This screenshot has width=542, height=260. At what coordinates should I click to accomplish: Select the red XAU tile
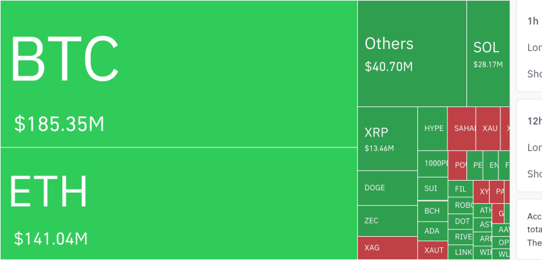(x=488, y=128)
